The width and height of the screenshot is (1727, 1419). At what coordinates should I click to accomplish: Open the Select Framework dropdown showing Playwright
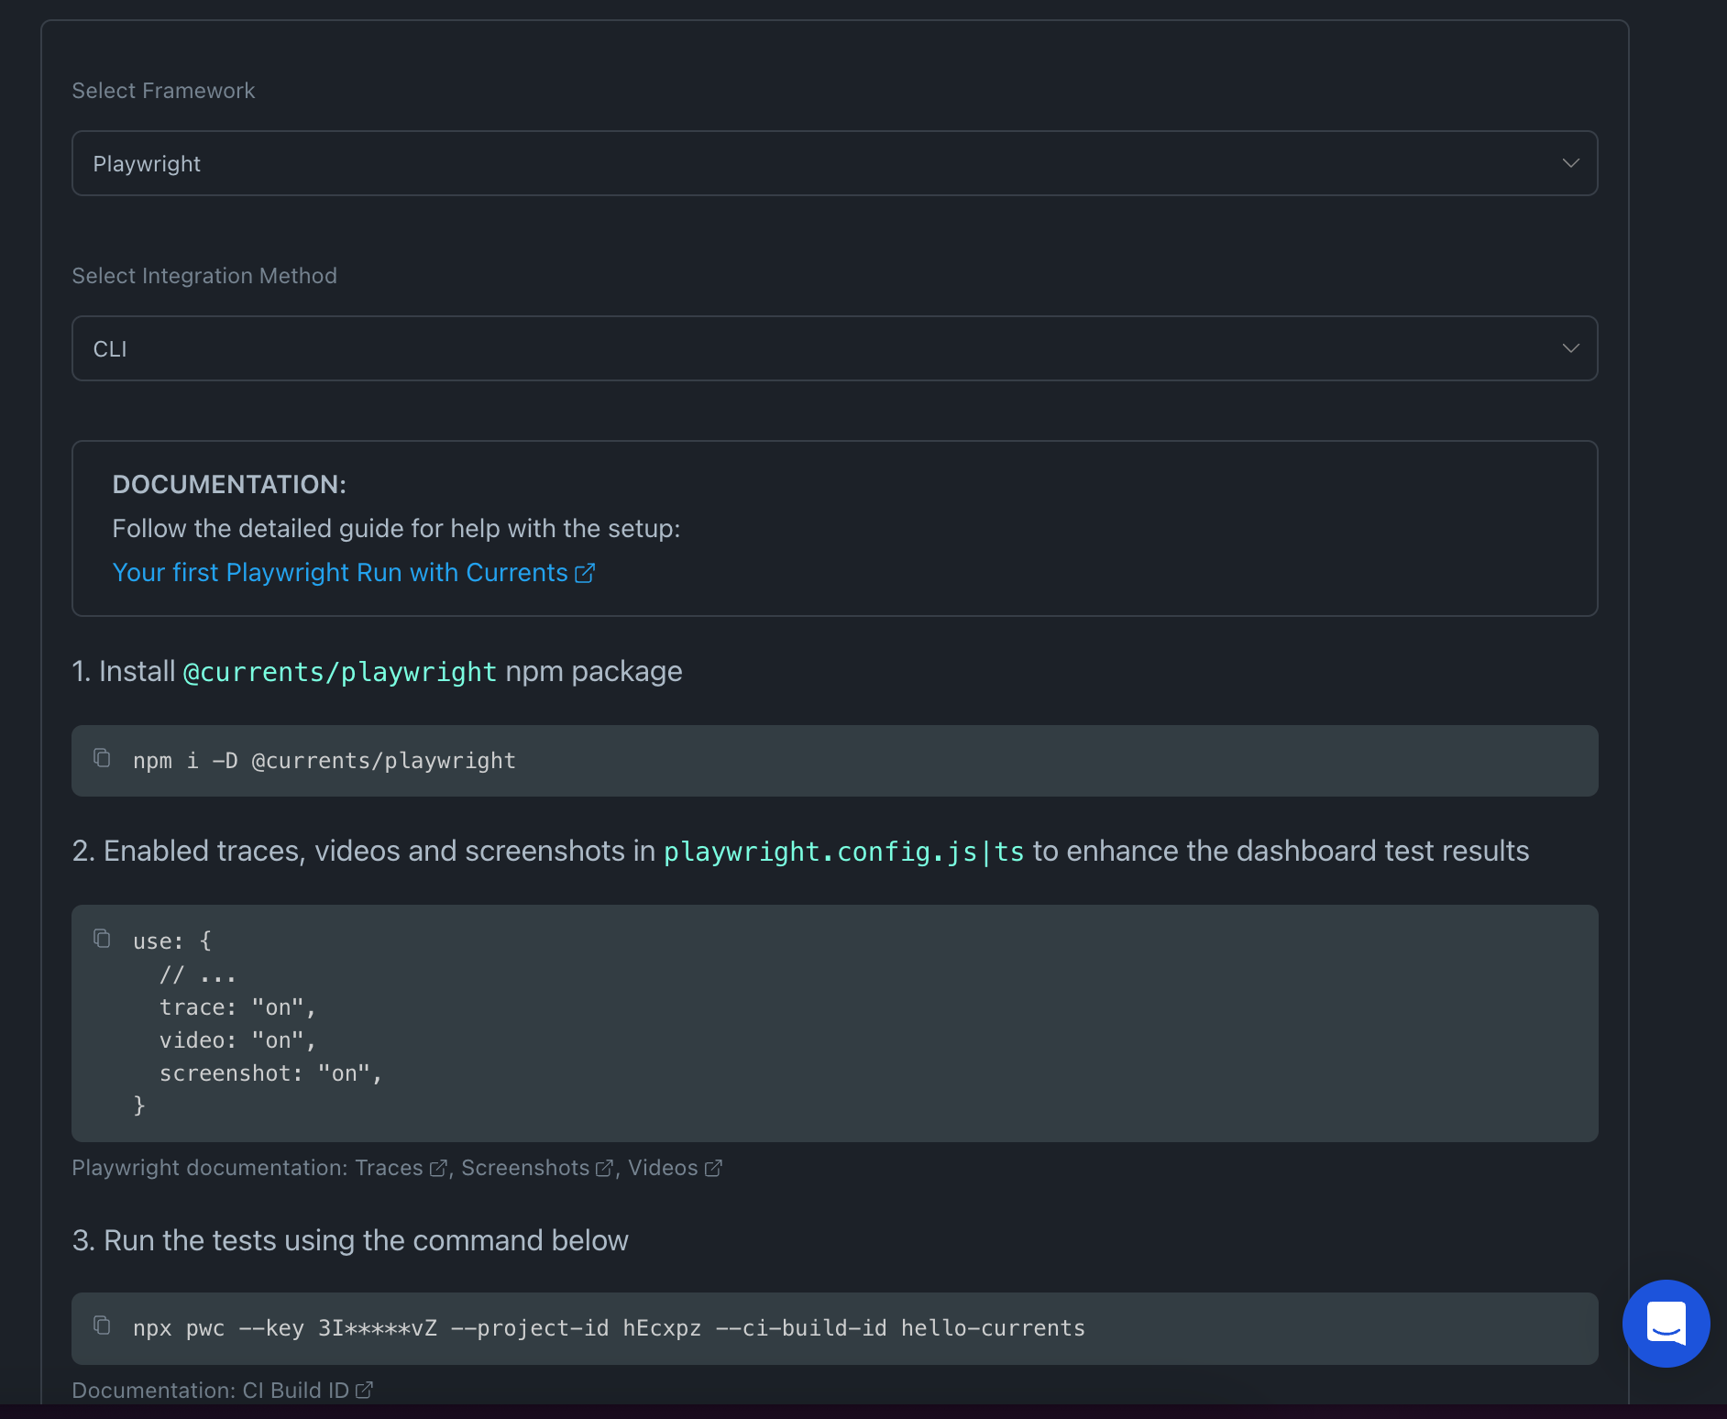834,163
